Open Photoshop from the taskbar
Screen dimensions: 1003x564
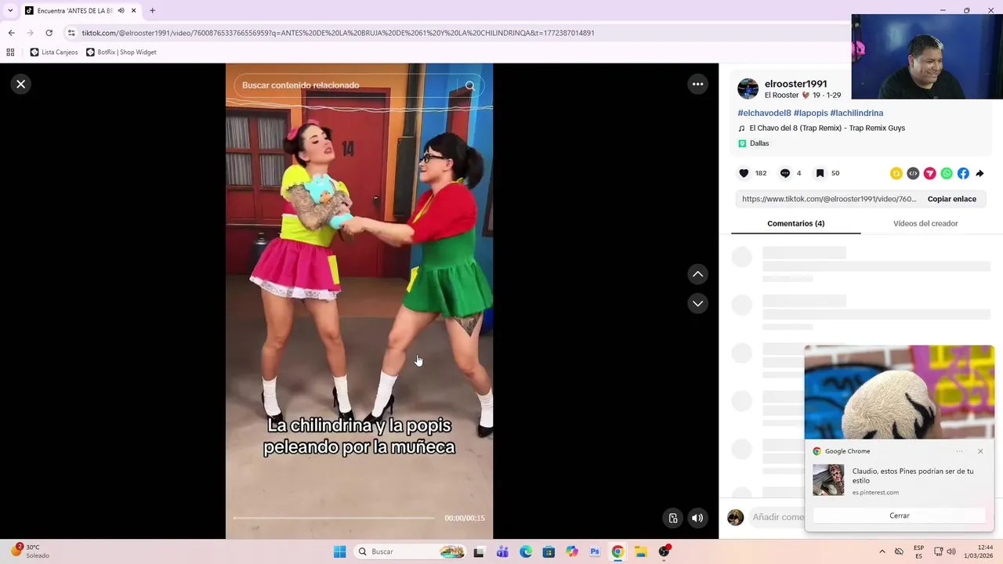595,551
